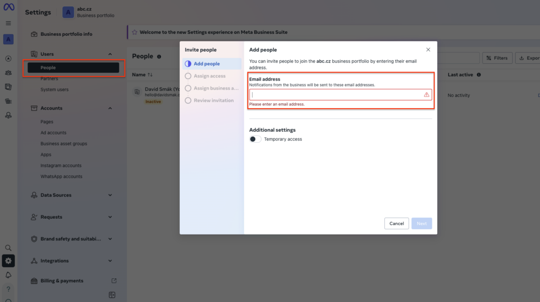Click the Next button

point(421,223)
